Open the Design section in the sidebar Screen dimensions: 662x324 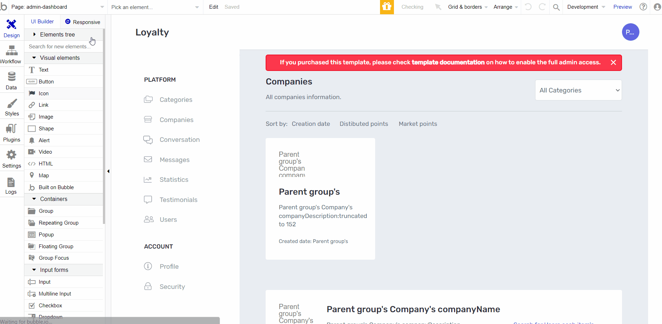(x=11, y=28)
